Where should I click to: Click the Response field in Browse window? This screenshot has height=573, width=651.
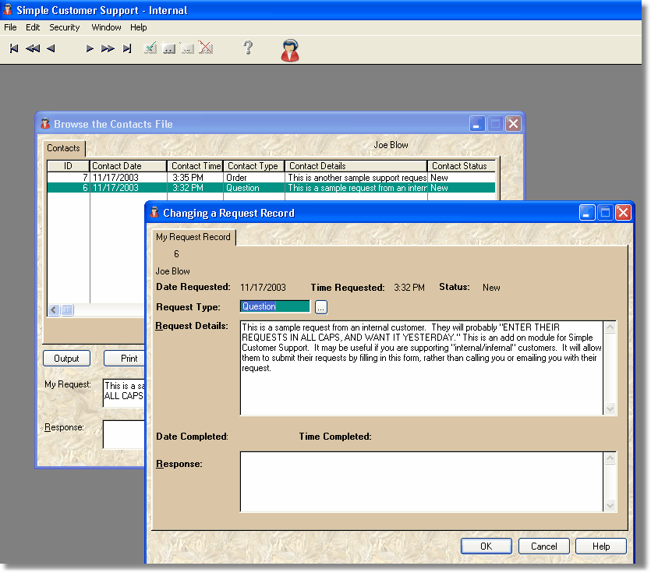point(124,434)
